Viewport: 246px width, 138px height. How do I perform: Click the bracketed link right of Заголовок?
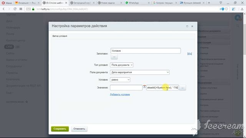(189, 54)
